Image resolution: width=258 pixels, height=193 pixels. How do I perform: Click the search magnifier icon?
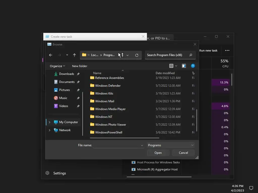pyautogui.click(x=191, y=55)
